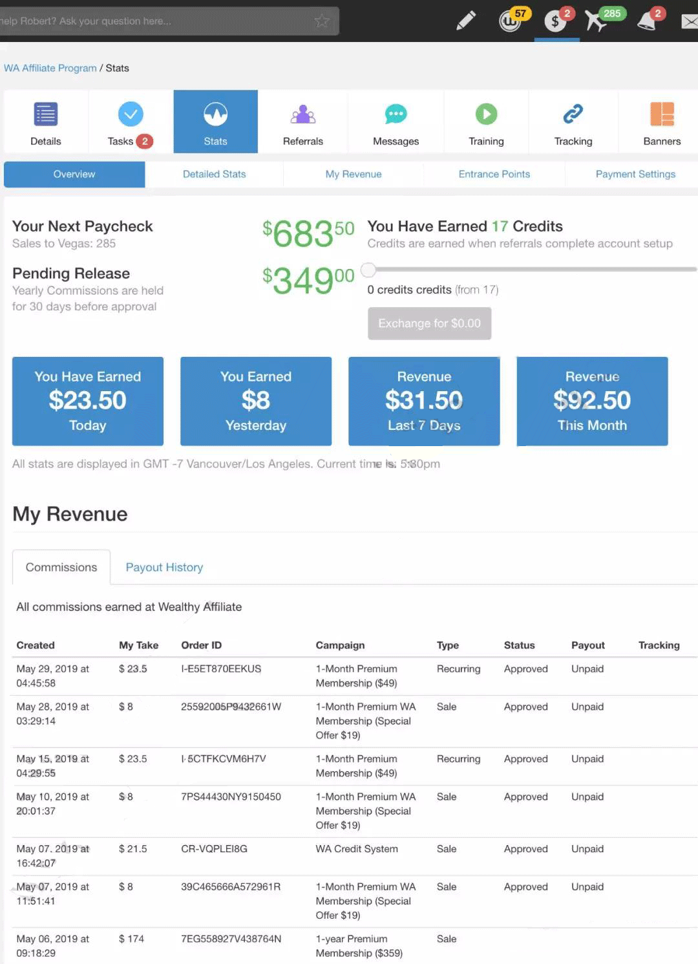The image size is (698, 964).
Task: Click the Revenue This Month card
Action: (x=592, y=401)
